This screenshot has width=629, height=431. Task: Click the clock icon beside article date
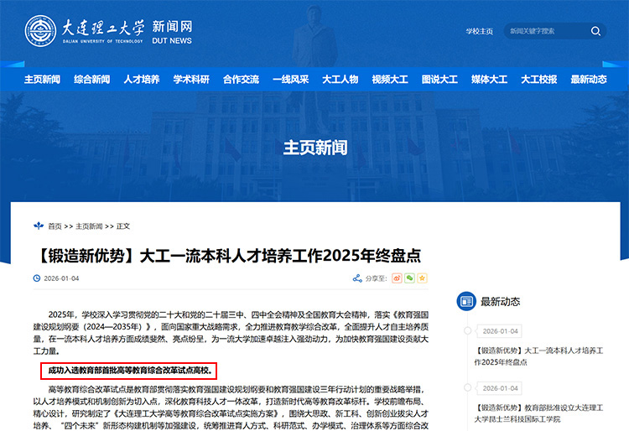[36, 278]
